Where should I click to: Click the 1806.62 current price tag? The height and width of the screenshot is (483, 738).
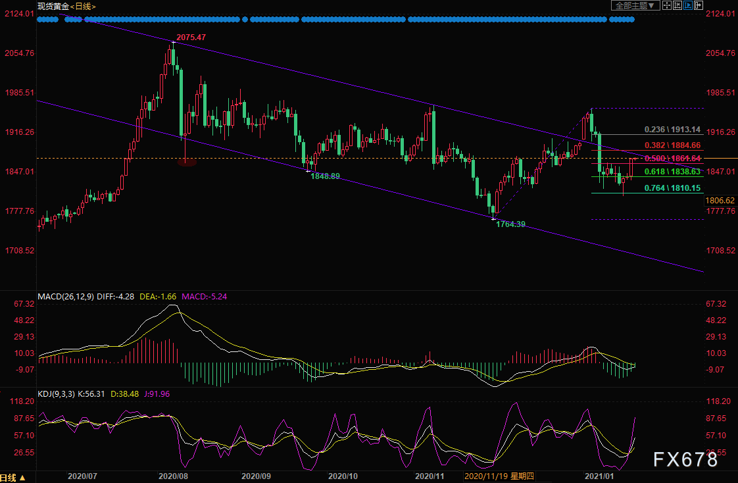pos(720,199)
